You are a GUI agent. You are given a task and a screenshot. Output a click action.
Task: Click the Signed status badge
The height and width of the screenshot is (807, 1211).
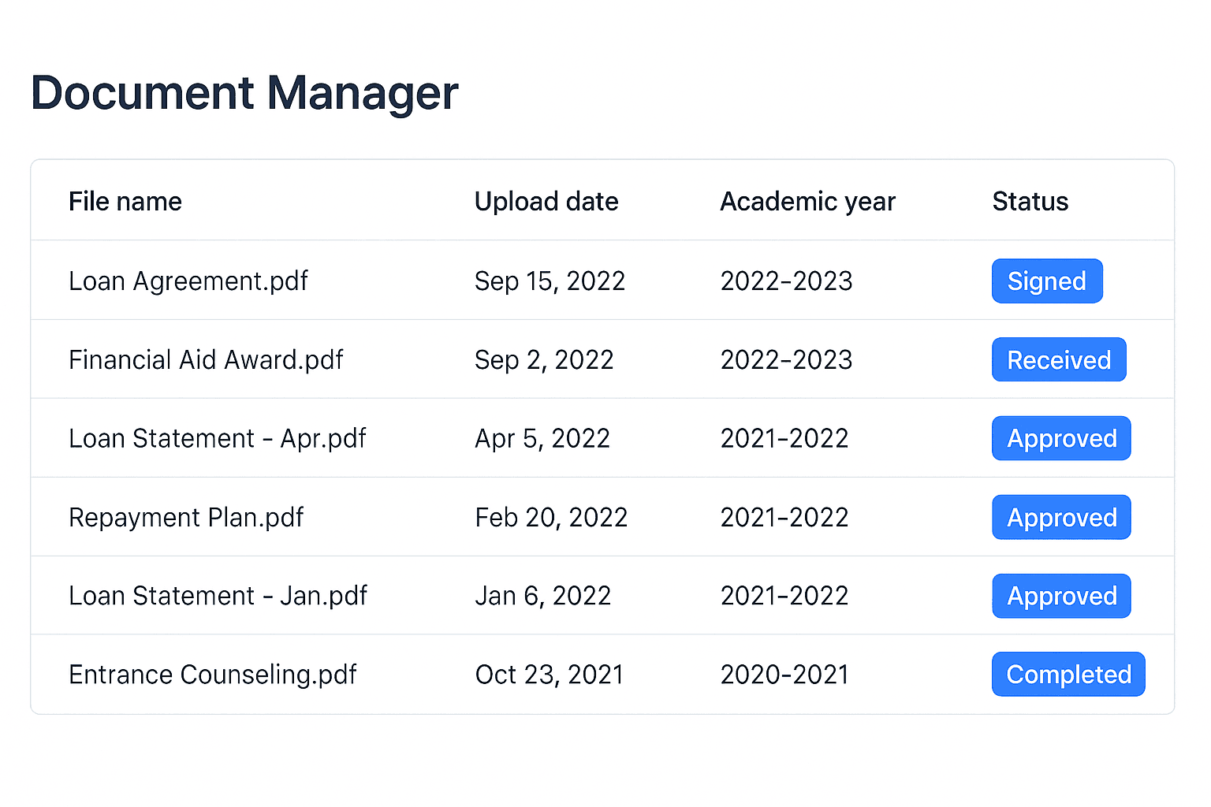[1046, 281]
